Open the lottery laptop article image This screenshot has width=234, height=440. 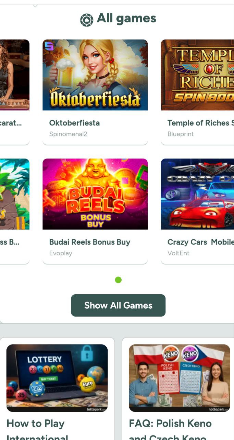pos(57,378)
